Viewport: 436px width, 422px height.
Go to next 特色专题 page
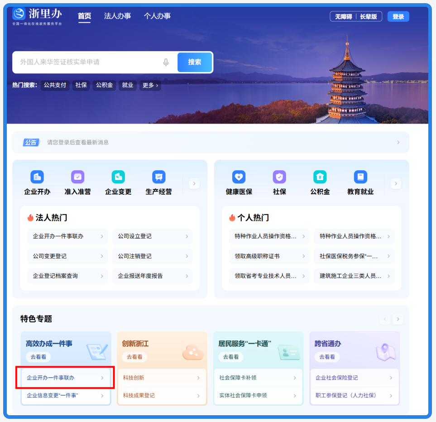(398, 319)
